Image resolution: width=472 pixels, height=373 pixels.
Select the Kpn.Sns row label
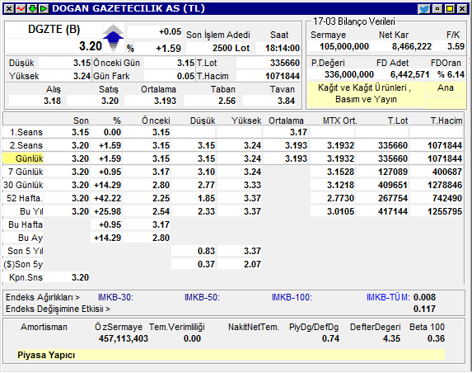click(x=26, y=278)
